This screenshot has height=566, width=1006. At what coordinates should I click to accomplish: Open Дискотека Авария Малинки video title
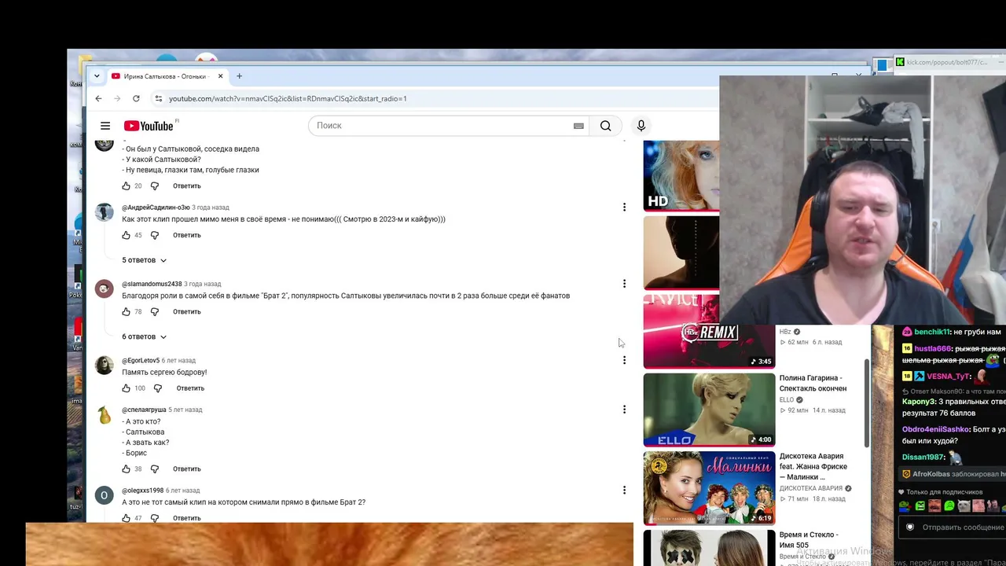[x=813, y=466]
